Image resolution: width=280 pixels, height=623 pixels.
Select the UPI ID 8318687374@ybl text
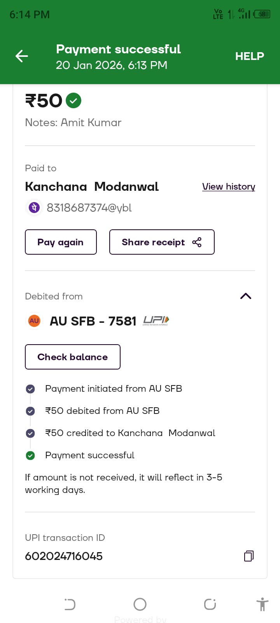pos(89,208)
